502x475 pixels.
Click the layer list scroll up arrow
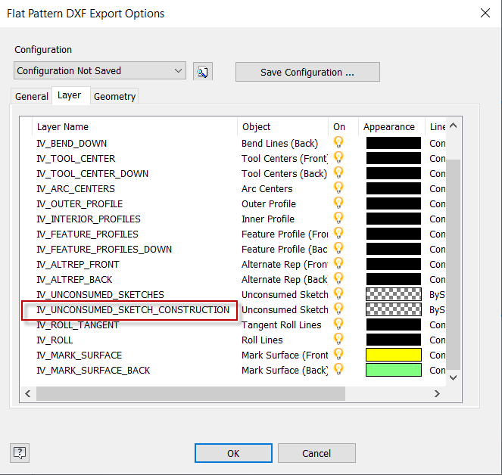click(453, 126)
